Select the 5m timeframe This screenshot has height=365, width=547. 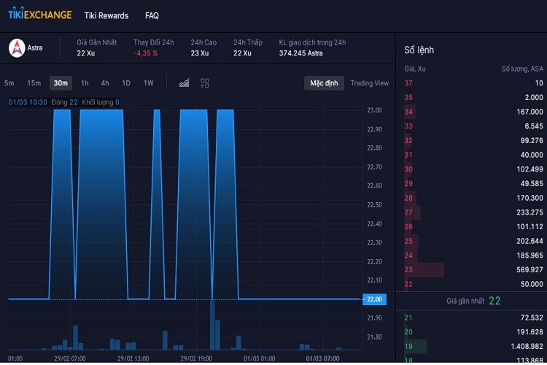pos(9,83)
